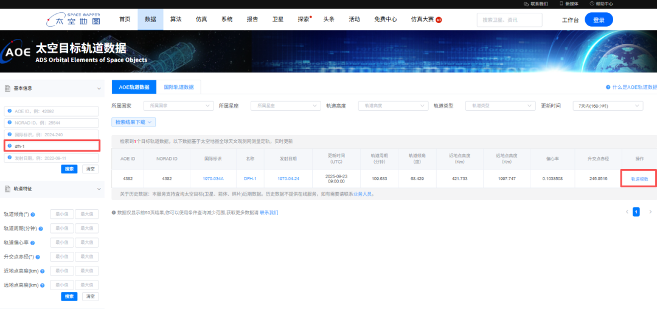657x320 pixels.
Task: Click the 太空地图 Space Mapper logo
Action: point(73,19)
